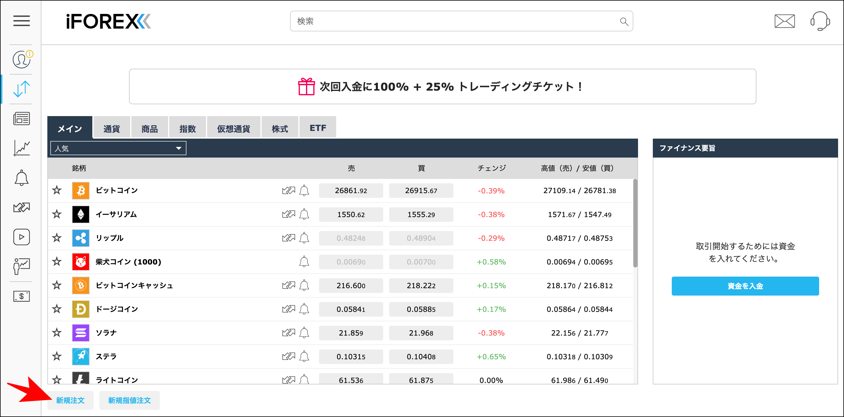The height and width of the screenshot is (417, 844).
Task: Open the user profile account icon
Action: (x=21, y=59)
